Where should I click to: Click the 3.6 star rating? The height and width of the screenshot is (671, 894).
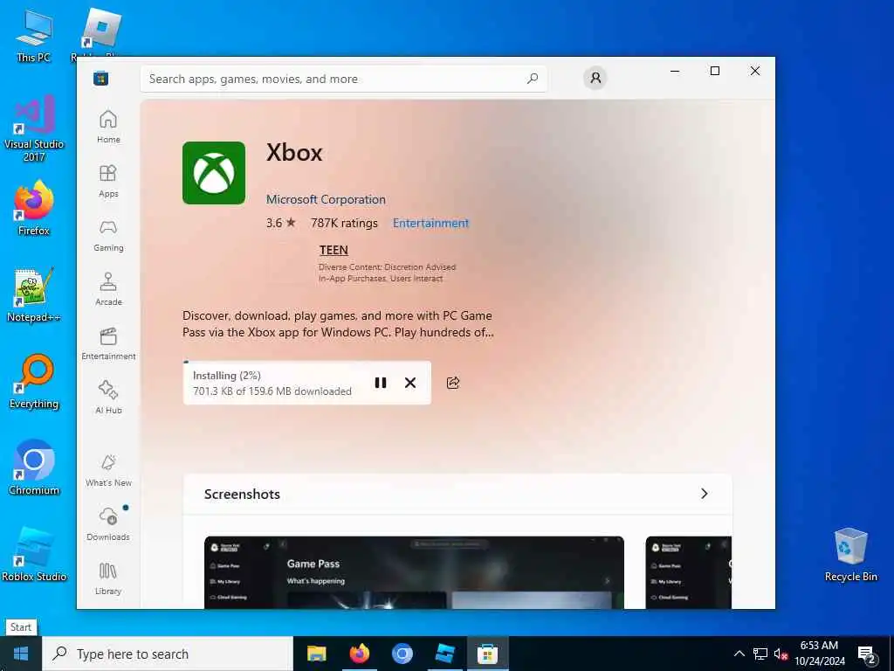click(x=280, y=223)
